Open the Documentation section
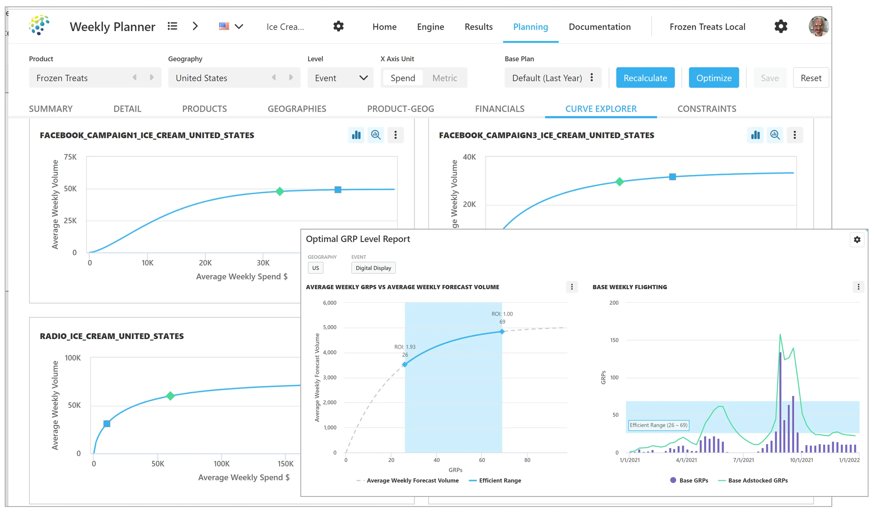The image size is (876, 512). pyautogui.click(x=599, y=26)
